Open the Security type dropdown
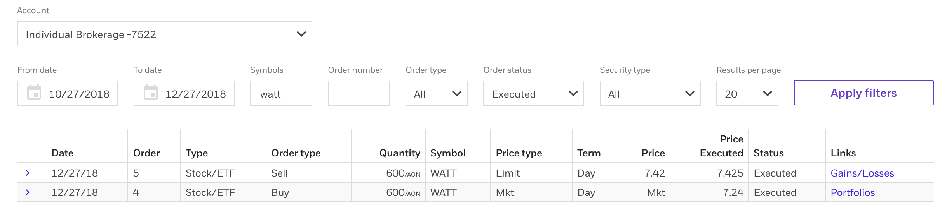 pyautogui.click(x=650, y=94)
